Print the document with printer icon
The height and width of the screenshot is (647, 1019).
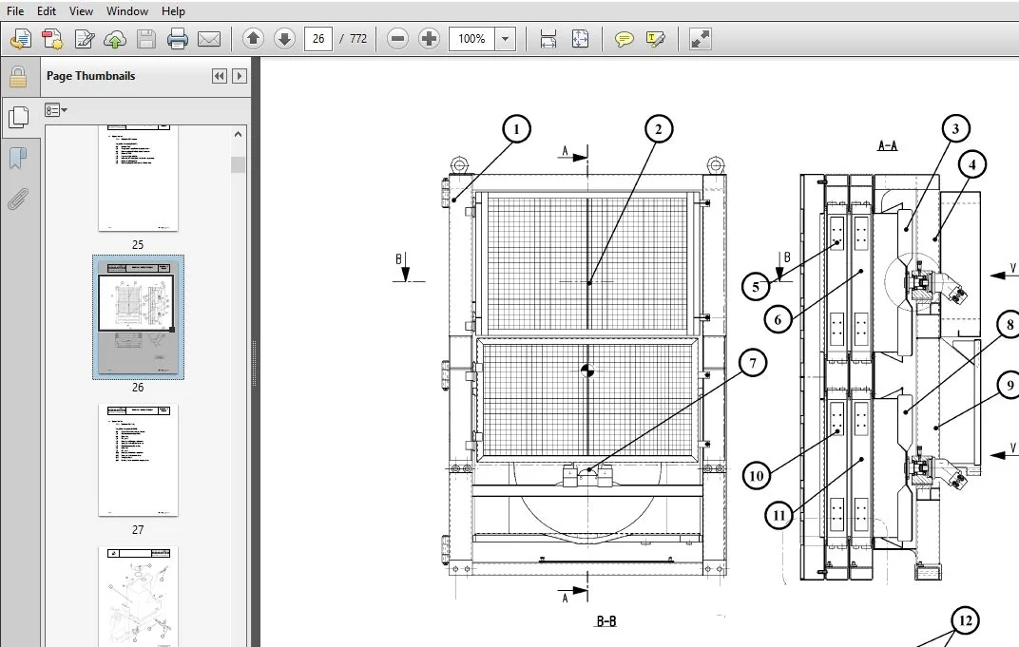click(x=178, y=39)
